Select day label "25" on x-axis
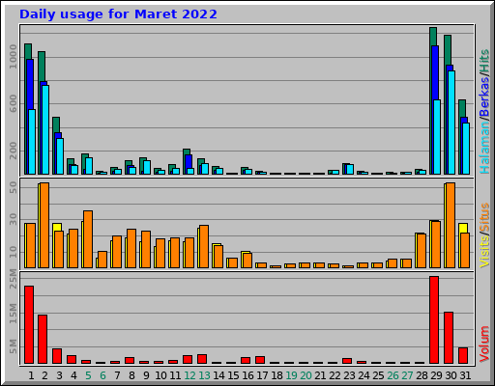Image resolution: width=495 pixels, height=386 pixels. pos(378,375)
